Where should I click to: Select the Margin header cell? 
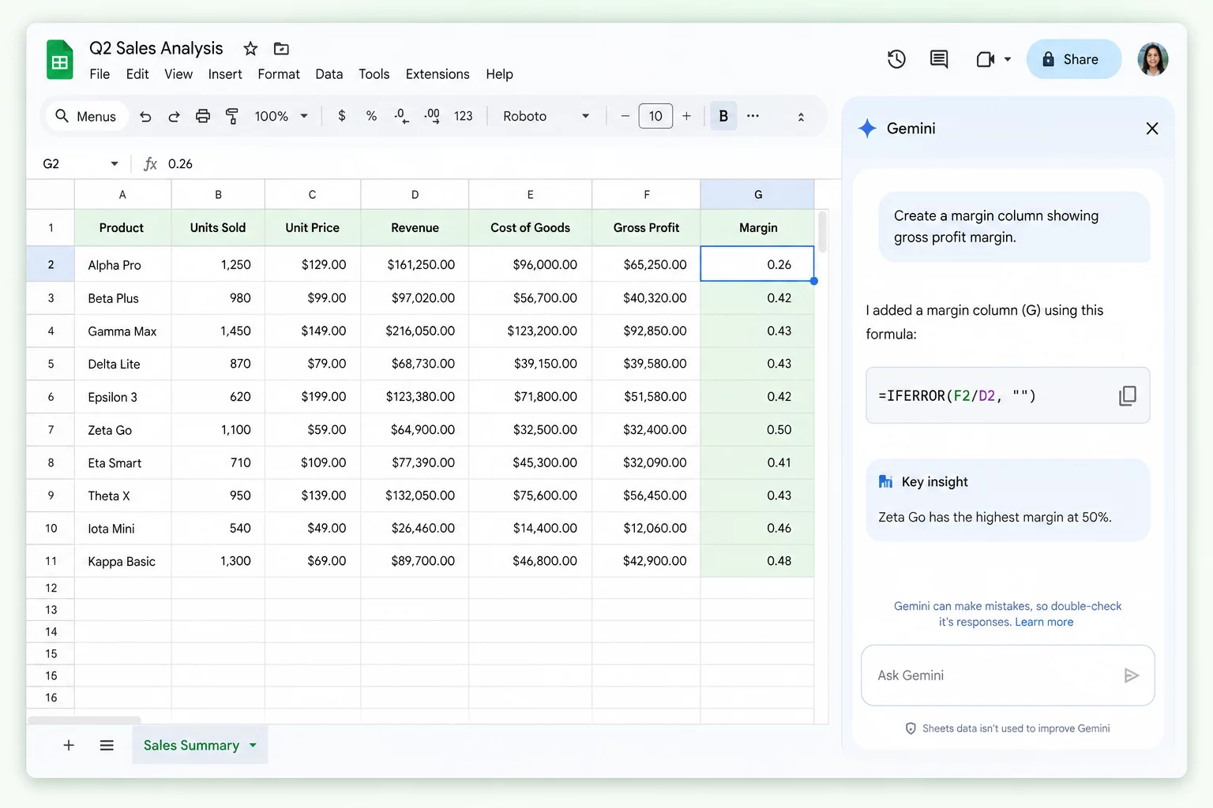click(x=757, y=227)
